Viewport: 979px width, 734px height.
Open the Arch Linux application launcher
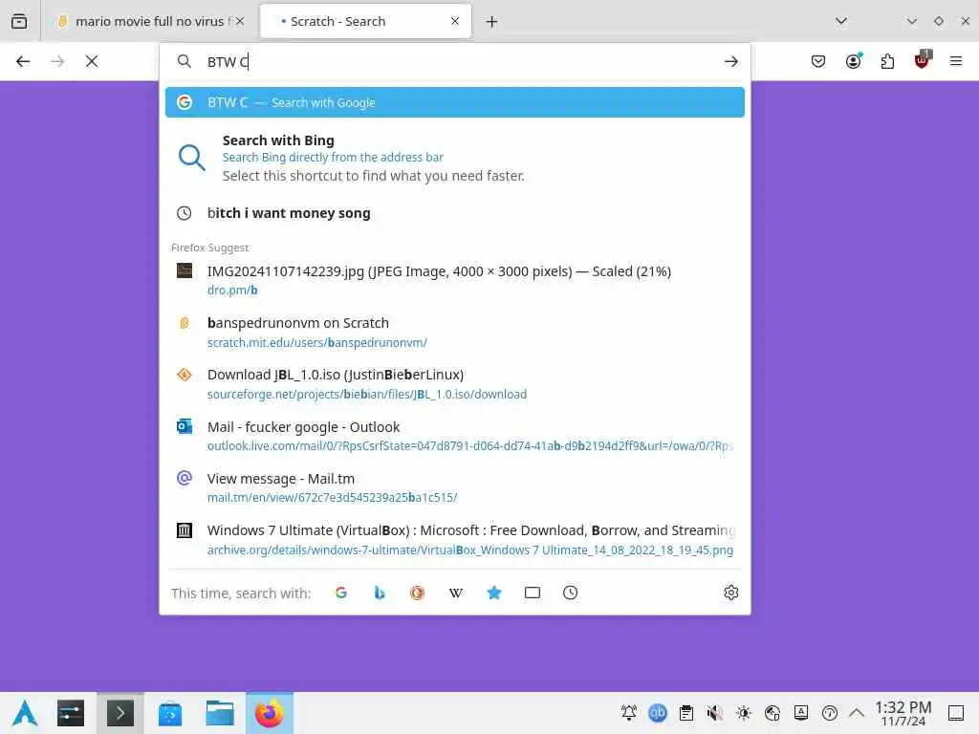(x=25, y=713)
